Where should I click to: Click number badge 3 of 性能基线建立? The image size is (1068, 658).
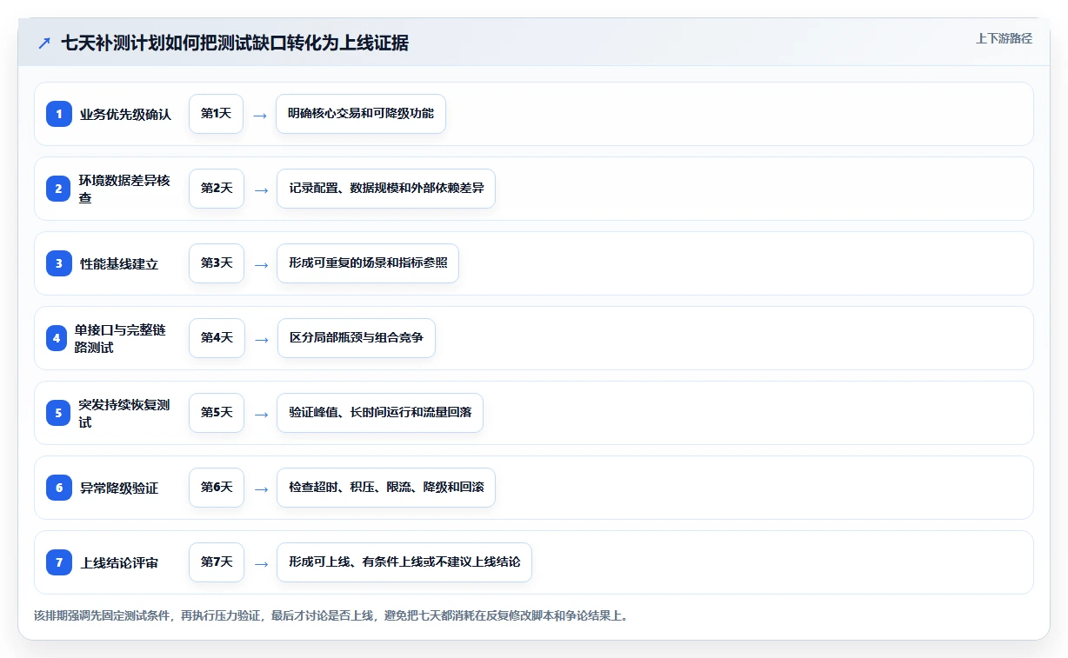click(59, 263)
